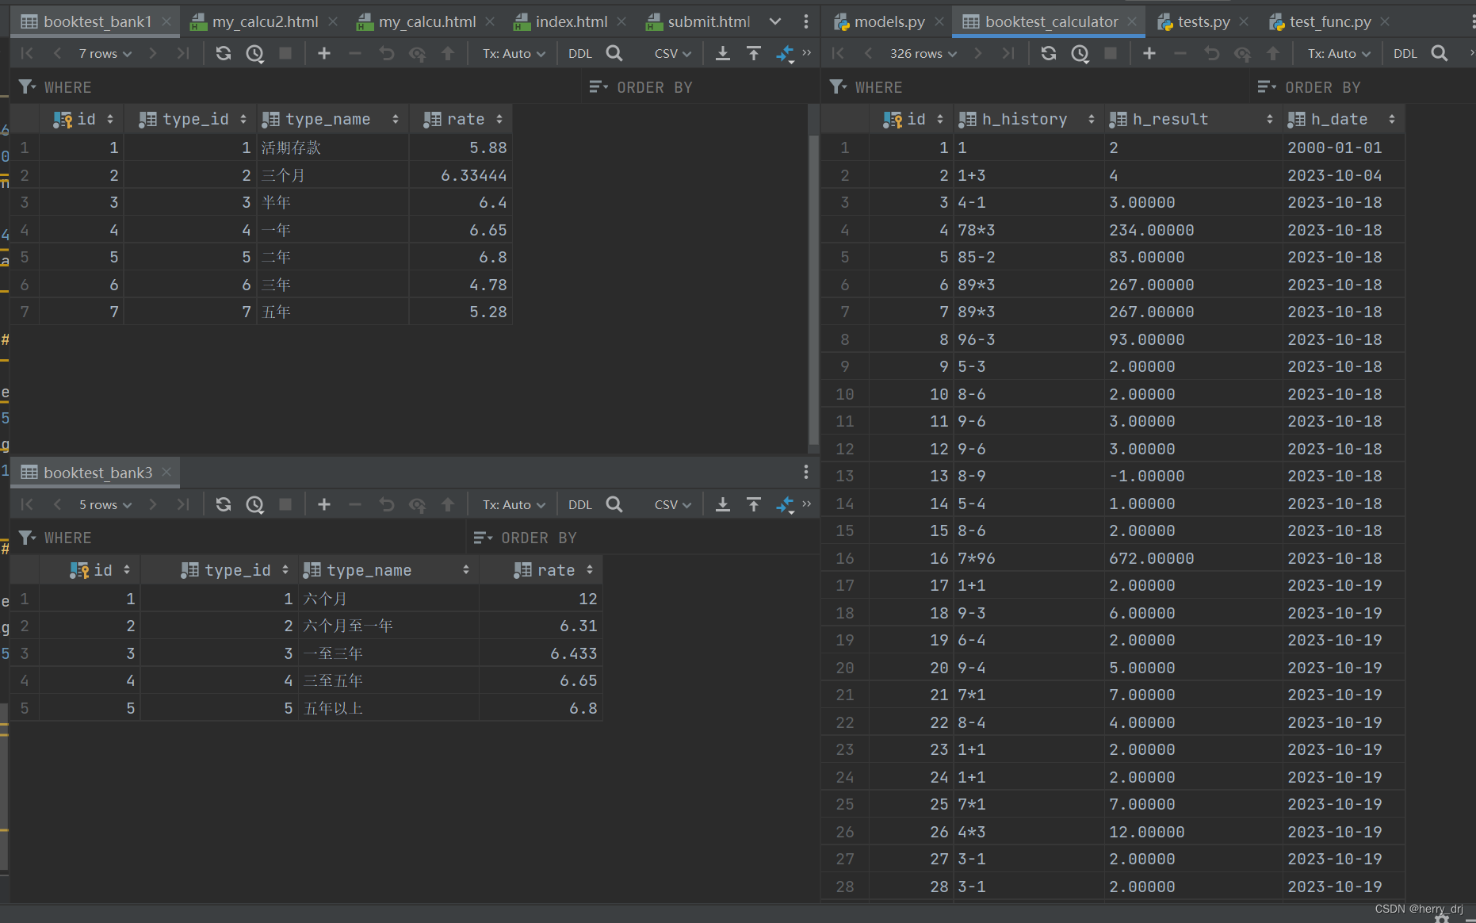Image resolution: width=1476 pixels, height=923 pixels.
Task: Open CSV export format dropdown in booktest_bank3
Action: pos(672,504)
